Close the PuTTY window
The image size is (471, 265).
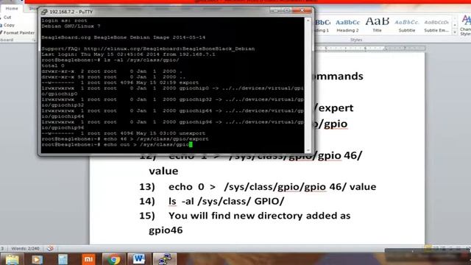coord(302,10)
